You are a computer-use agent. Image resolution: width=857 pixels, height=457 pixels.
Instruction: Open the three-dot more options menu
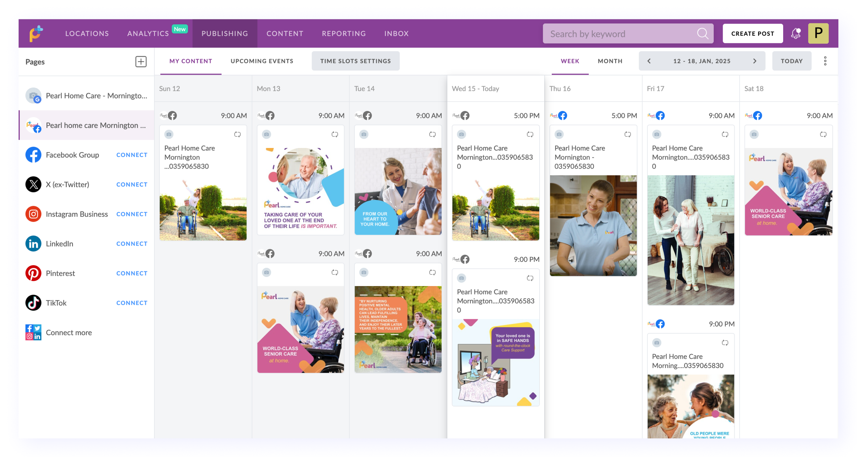(x=825, y=61)
